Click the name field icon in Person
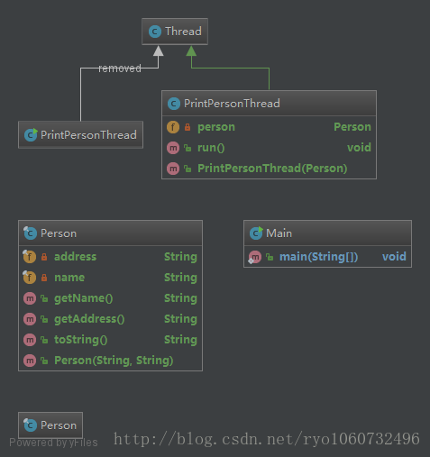430x457 pixels. click(x=30, y=278)
